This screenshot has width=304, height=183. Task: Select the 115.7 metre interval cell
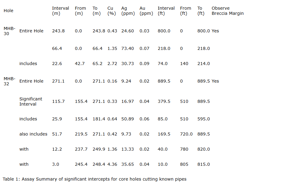58,101
